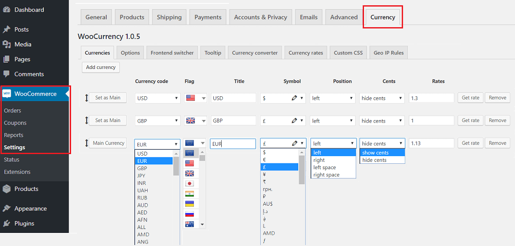
Task: Switch to the Currency rates tab
Action: (x=305, y=53)
